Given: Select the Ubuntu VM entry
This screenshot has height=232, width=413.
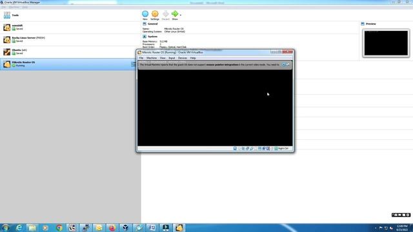Looking at the screenshot, I should (x=70, y=52).
